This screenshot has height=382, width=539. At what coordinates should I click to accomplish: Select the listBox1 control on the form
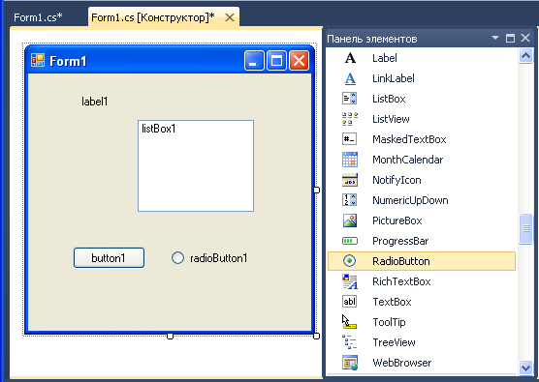[196, 166]
